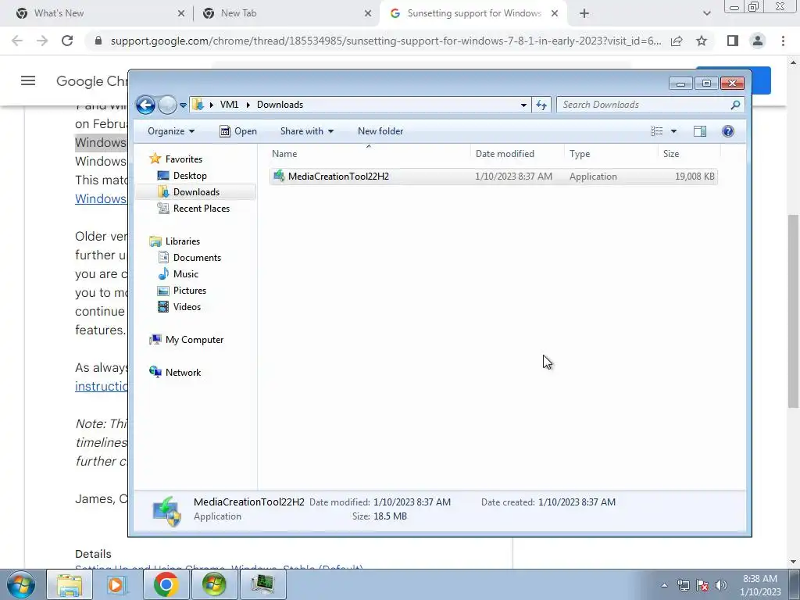Click the Chrome taskbar icon
Screen dimensions: 800x600
pyautogui.click(x=166, y=584)
